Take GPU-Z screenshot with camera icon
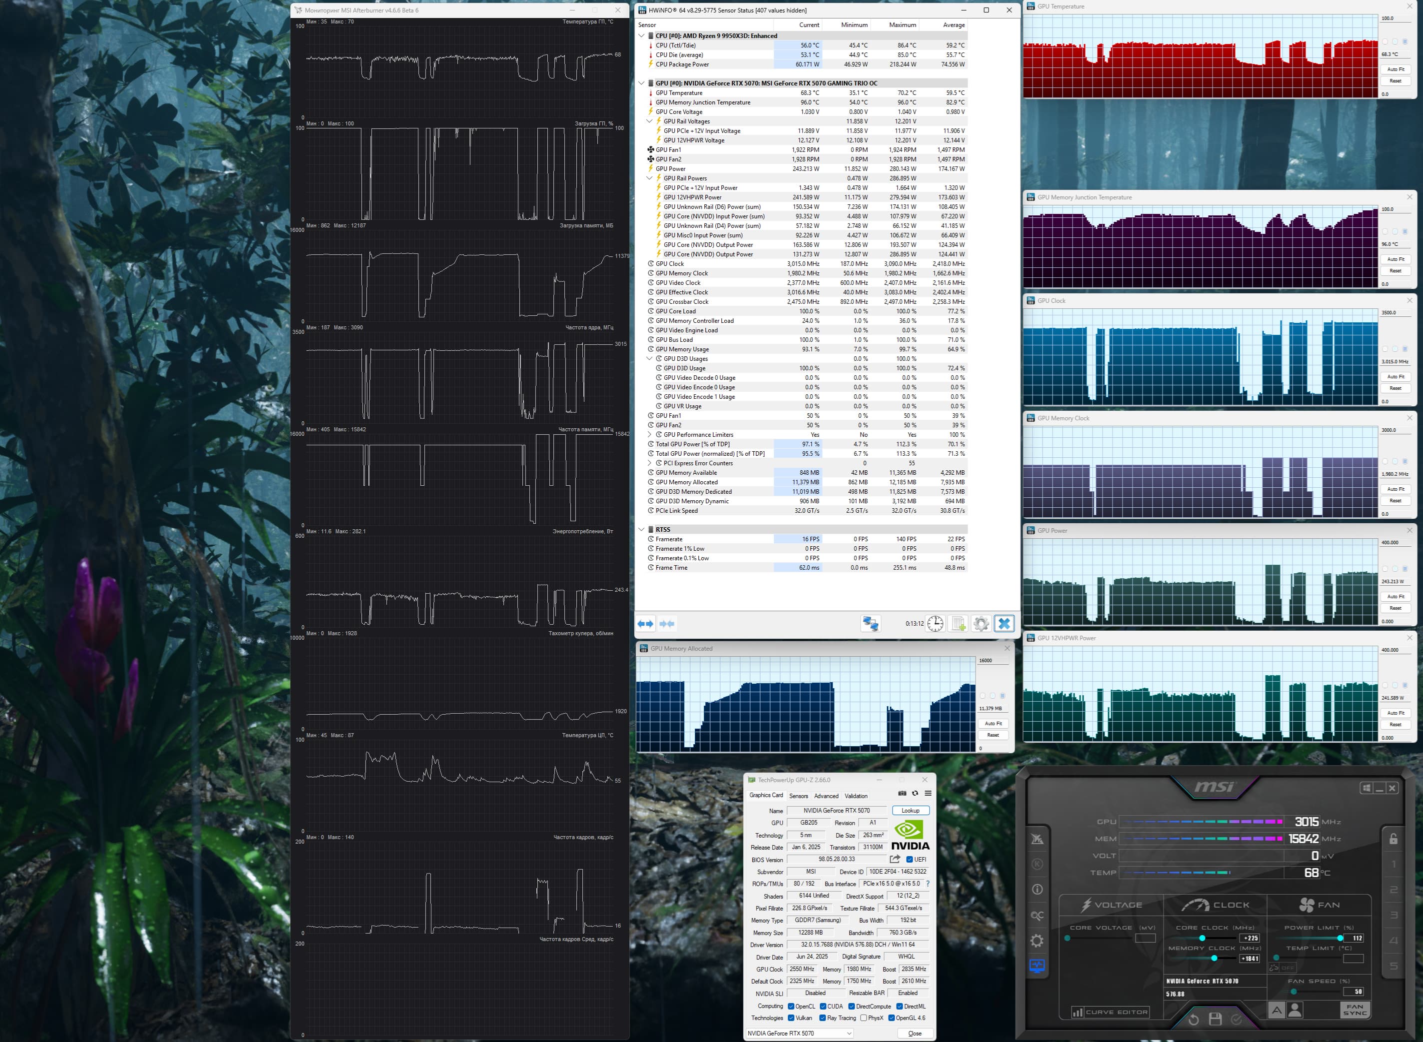This screenshot has height=1042, width=1423. tap(902, 794)
